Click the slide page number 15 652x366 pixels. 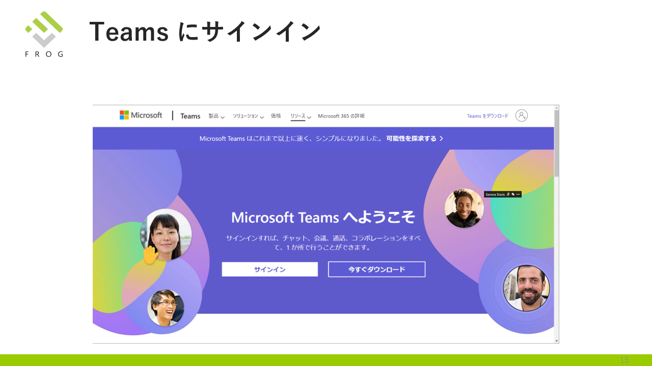pyautogui.click(x=624, y=360)
